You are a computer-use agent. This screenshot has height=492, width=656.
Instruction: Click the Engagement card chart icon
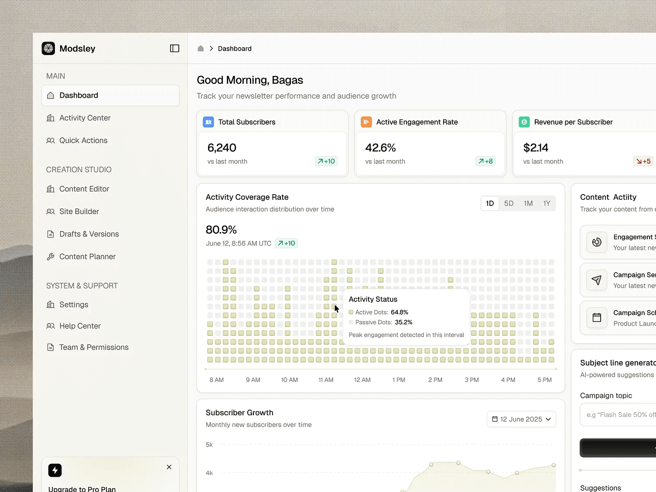(x=597, y=242)
